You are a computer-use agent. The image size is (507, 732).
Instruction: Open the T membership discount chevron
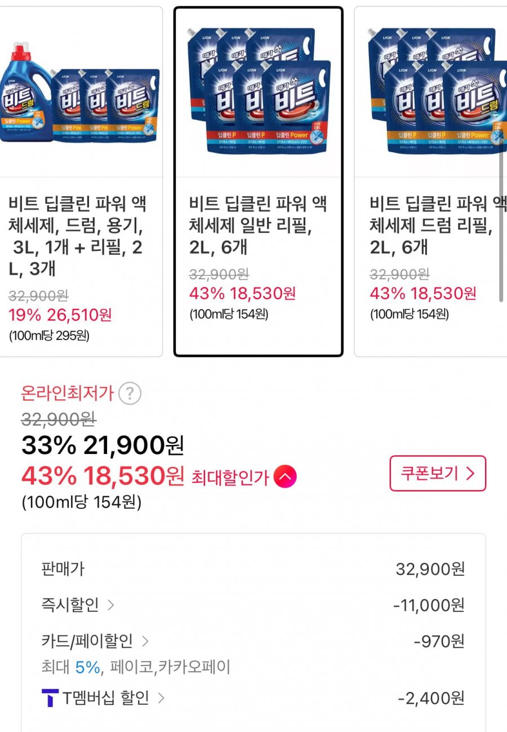pyautogui.click(x=162, y=698)
